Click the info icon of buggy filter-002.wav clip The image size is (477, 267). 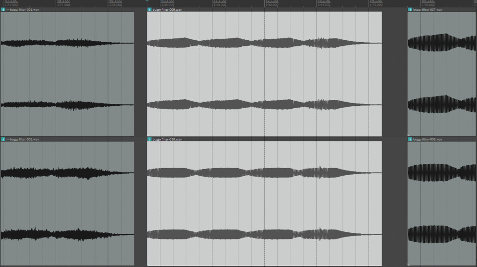click(3, 139)
